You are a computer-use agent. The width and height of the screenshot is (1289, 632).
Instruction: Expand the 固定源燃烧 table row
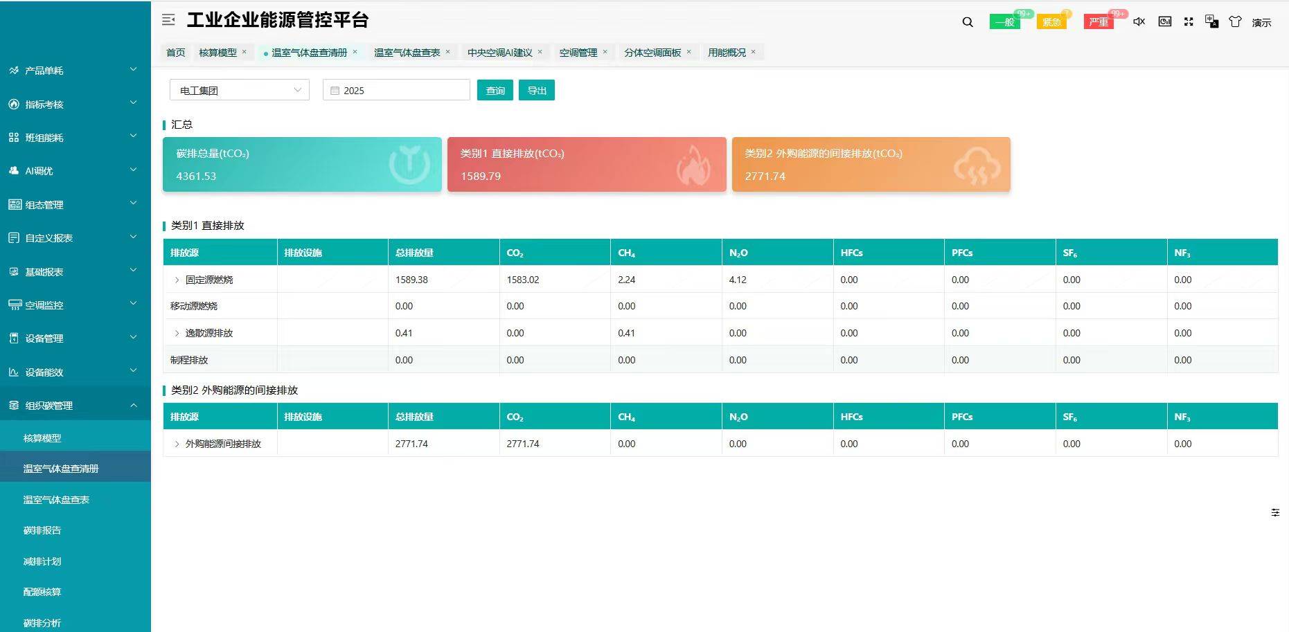(x=177, y=280)
